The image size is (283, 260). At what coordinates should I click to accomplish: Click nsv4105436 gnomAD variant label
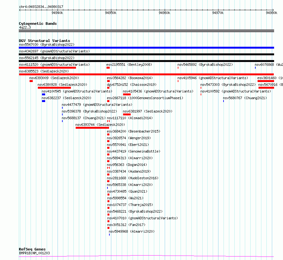[x=158, y=91]
